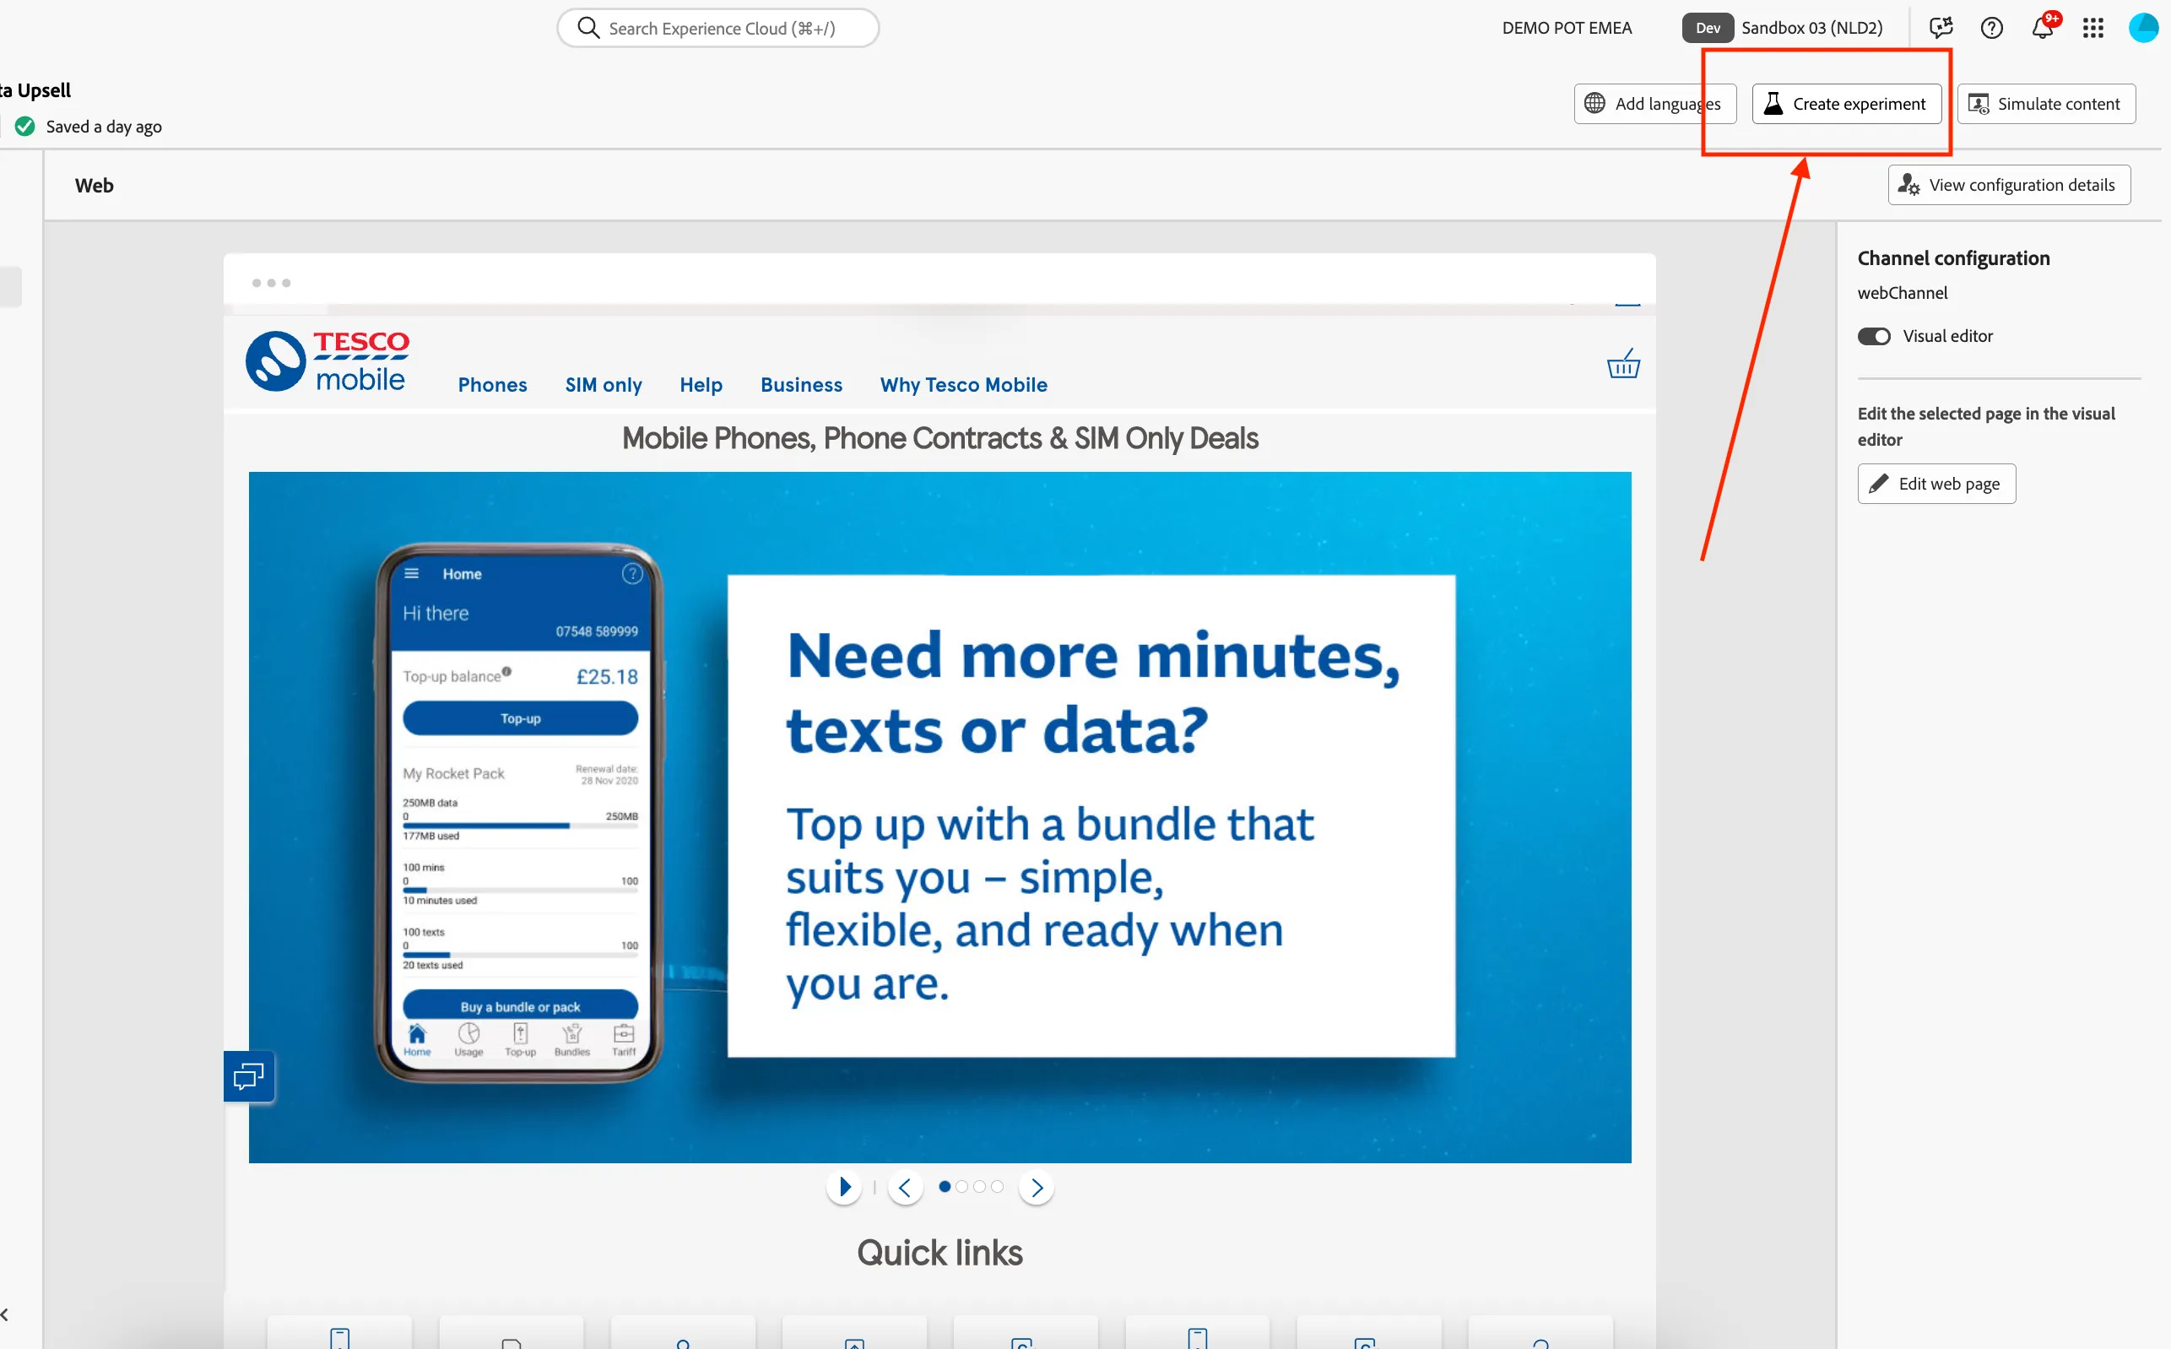This screenshot has width=2171, height=1349.
Task: Click the 'Quick links' heading
Action: (939, 1253)
